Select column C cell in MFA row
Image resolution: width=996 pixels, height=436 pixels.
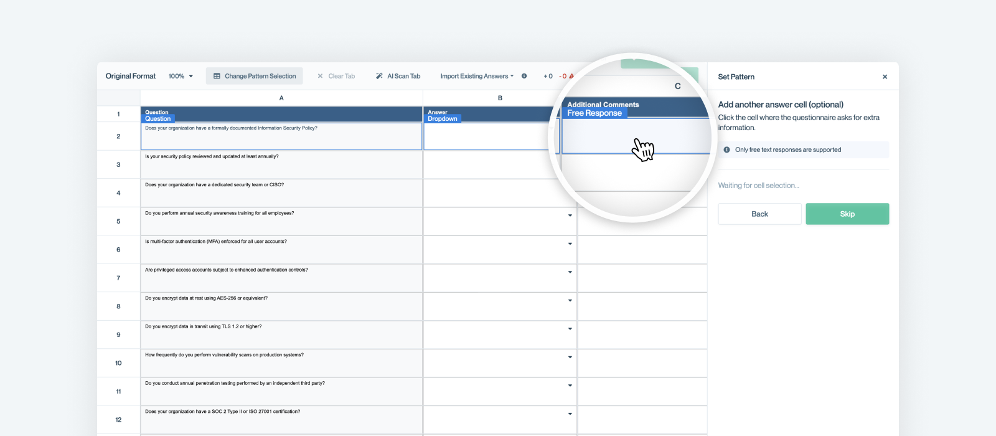pos(642,250)
